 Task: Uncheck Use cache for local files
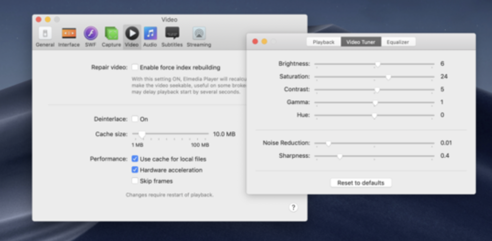click(135, 159)
